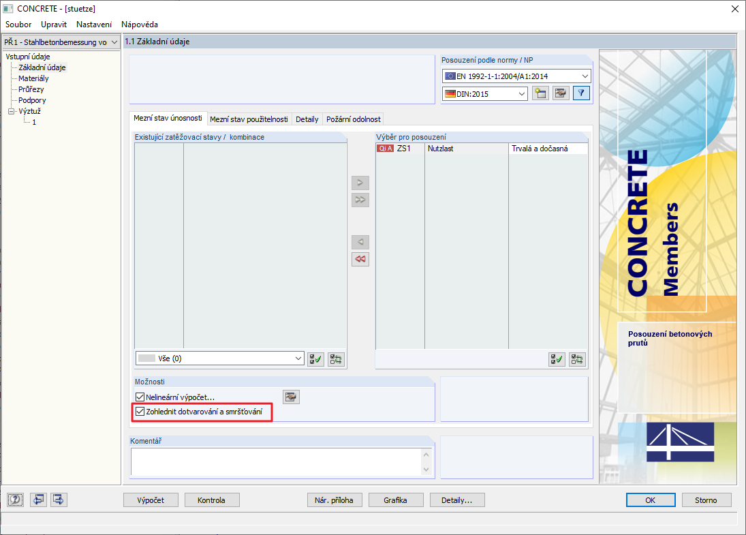Image resolution: width=746 pixels, height=535 pixels.
Task: Select the ZS1 load case row
Action: click(x=482, y=149)
